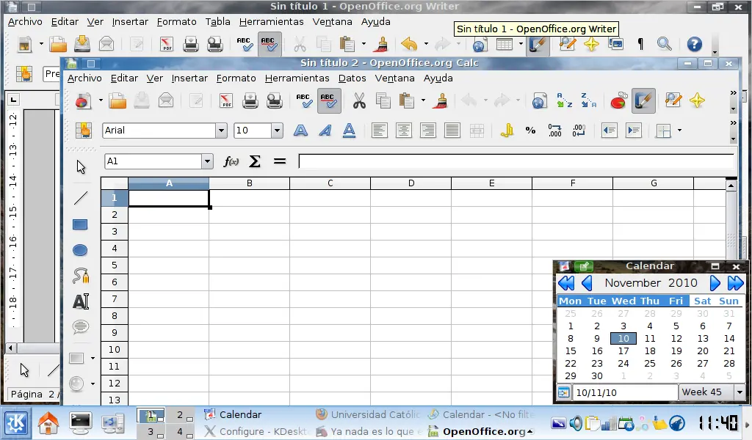Screen dimensions: 752x440
Task: Toggle AutoSpellcheck in Writer toolbar
Action: pyautogui.click(x=270, y=44)
